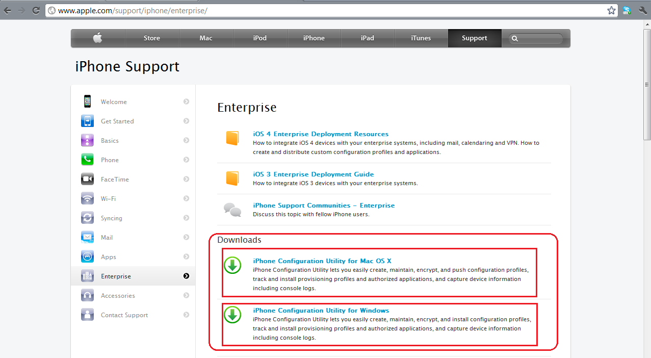The height and width of the screenshot is (358, 651).
Task: Expand the Get Started row arrow
Action: point(186,121)
